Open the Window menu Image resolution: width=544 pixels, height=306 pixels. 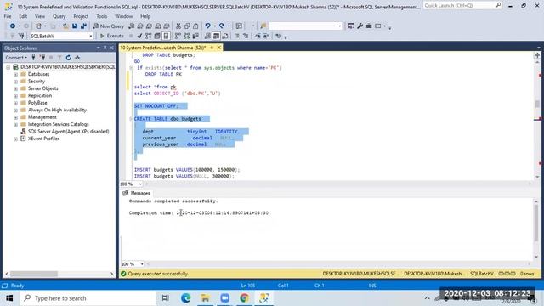[x=123, y=16]
